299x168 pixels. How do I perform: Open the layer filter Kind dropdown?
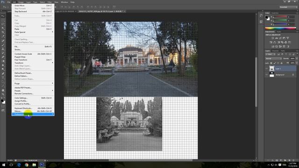point(271,54)
